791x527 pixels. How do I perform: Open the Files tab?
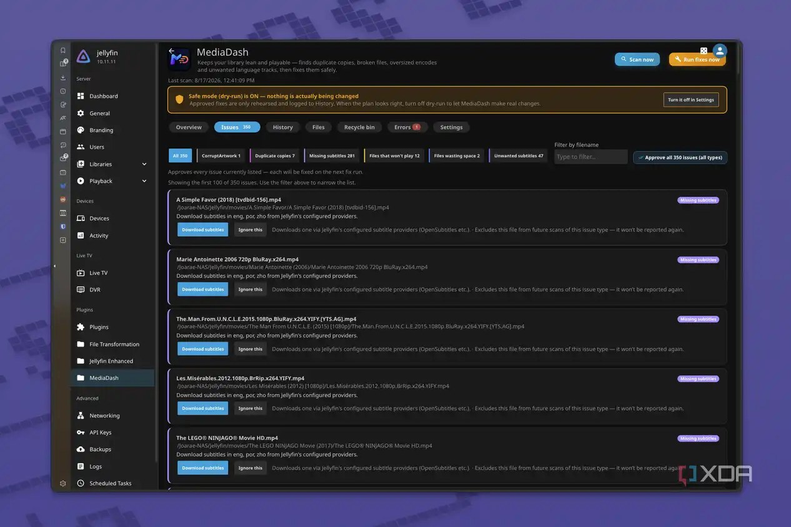tap(319, 127)
